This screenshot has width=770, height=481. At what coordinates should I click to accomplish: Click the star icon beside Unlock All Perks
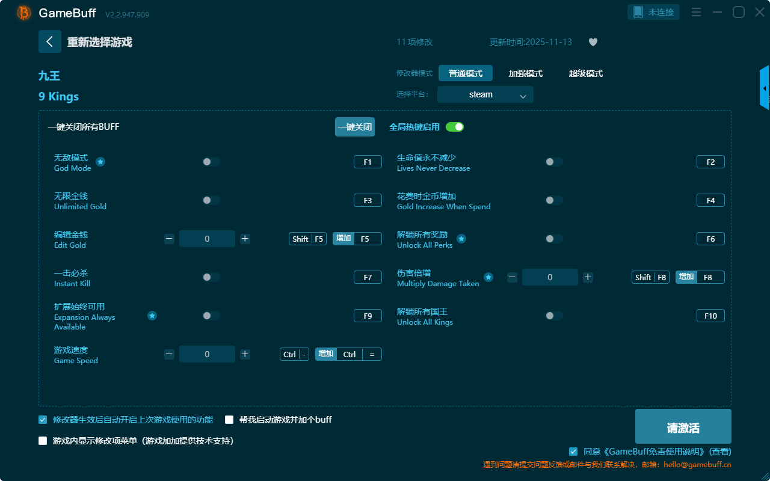coord(461,239)
